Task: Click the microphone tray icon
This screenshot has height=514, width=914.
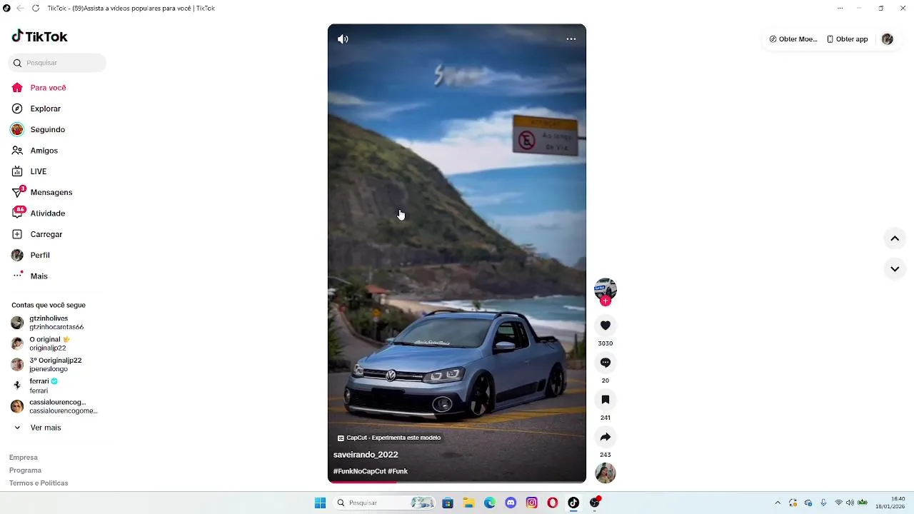Action: pyautogui.click(x=823, y=503)
